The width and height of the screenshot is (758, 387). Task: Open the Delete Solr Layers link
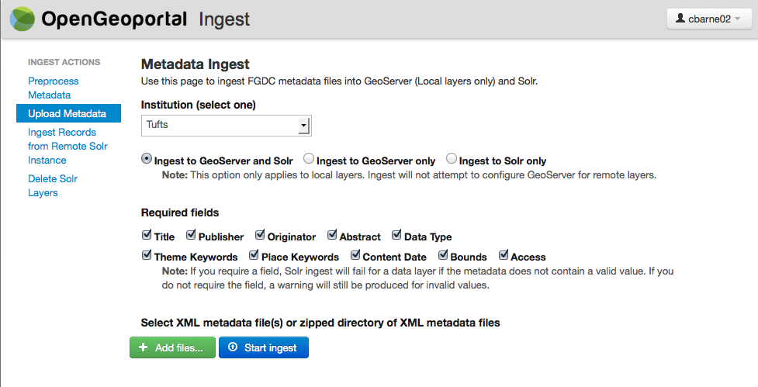[x=53, y=185]
